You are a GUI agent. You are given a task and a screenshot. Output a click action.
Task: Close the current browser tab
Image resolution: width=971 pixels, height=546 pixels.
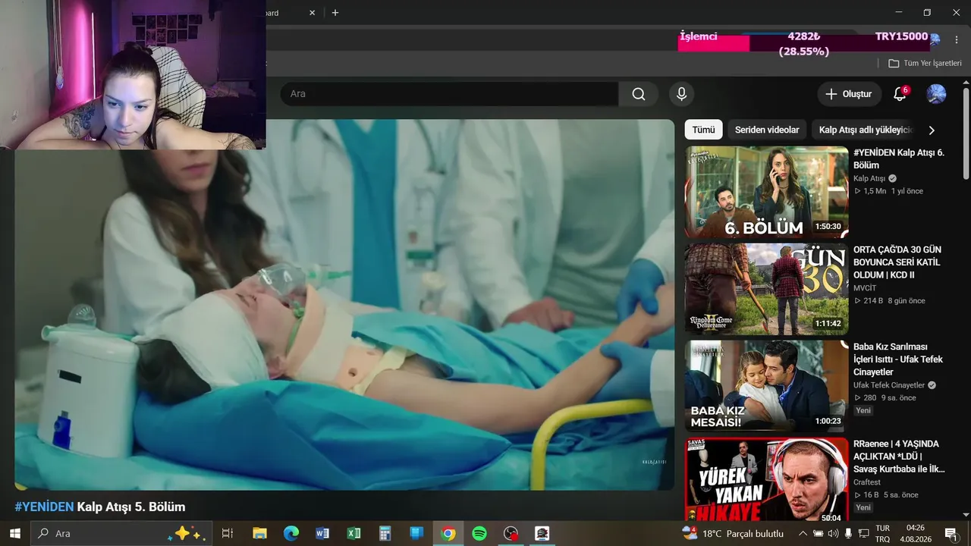click(313, 13)
